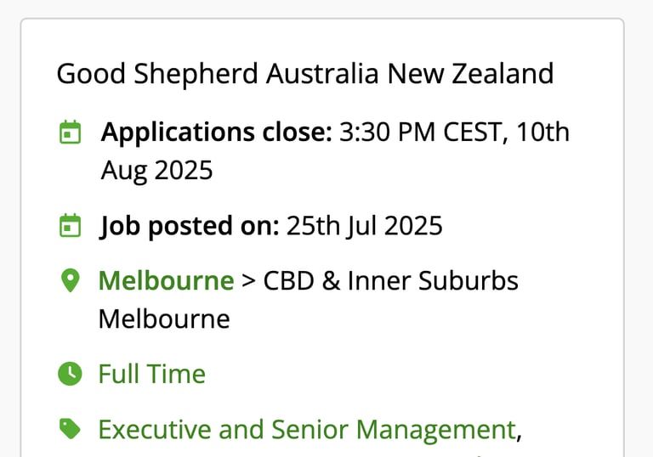The image size is (653, 457).
Task: Click the CBD & Inner Suburbs text
Action: tap(391, 280)
